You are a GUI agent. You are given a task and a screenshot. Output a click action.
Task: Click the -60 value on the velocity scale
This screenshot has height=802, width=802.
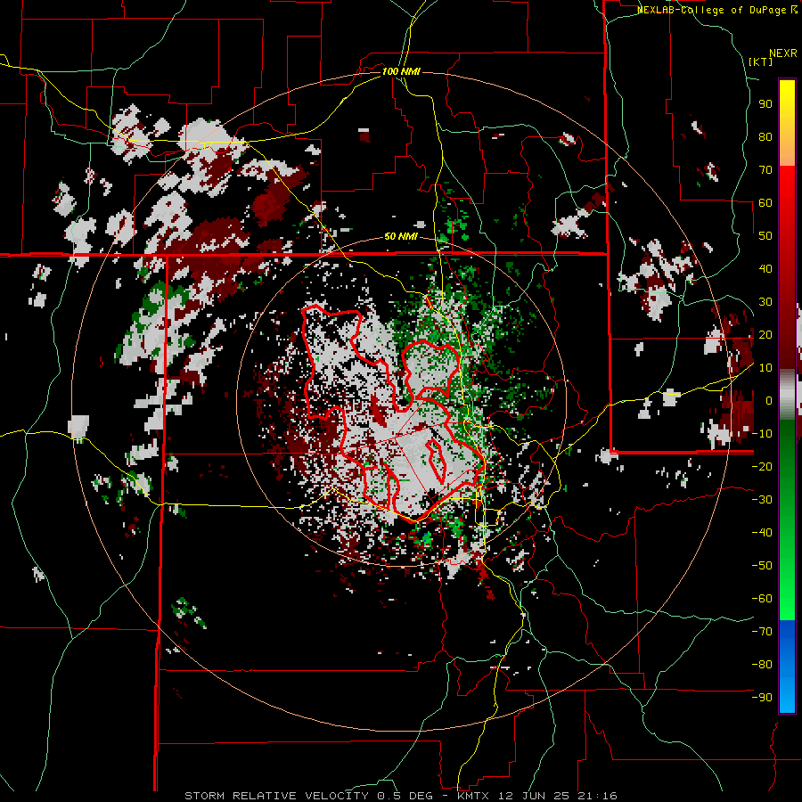pyautogui.click(x=762, y=599)
